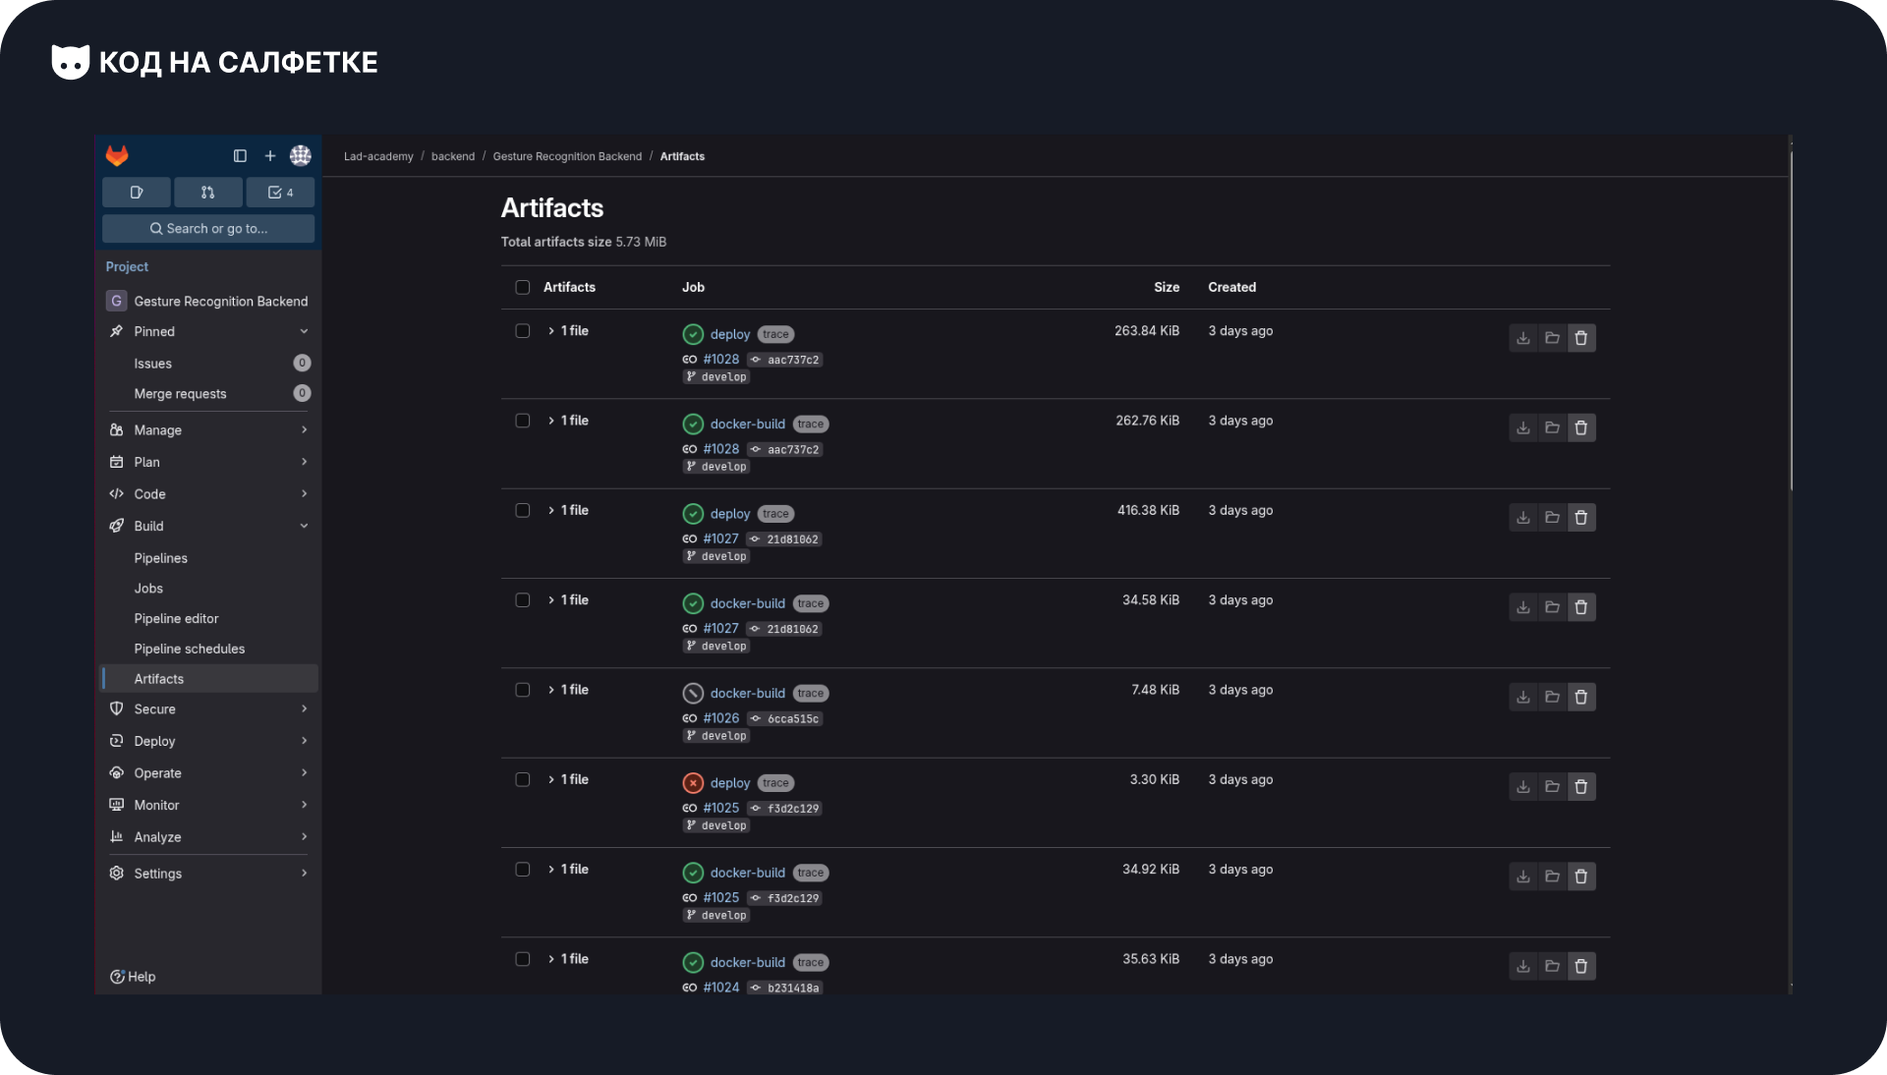
Task: Check the select-all Artifacts header checkbox
Action: coord(523,287)
